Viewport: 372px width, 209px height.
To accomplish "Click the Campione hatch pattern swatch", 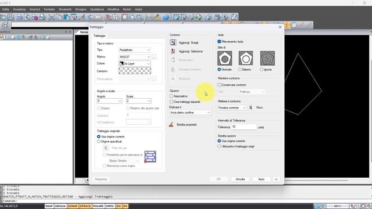I will [135, 71].
